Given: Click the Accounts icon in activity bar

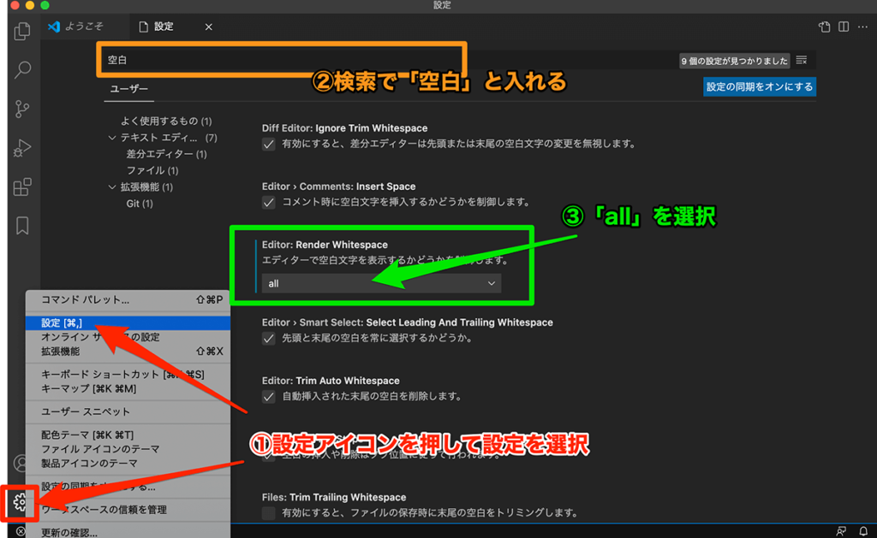Looking at the screenshot, I should 21,463.
